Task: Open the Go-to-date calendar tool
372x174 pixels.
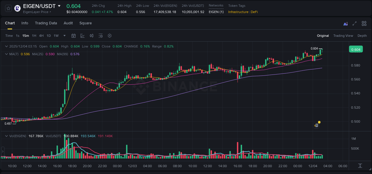Action: (74, 36)
